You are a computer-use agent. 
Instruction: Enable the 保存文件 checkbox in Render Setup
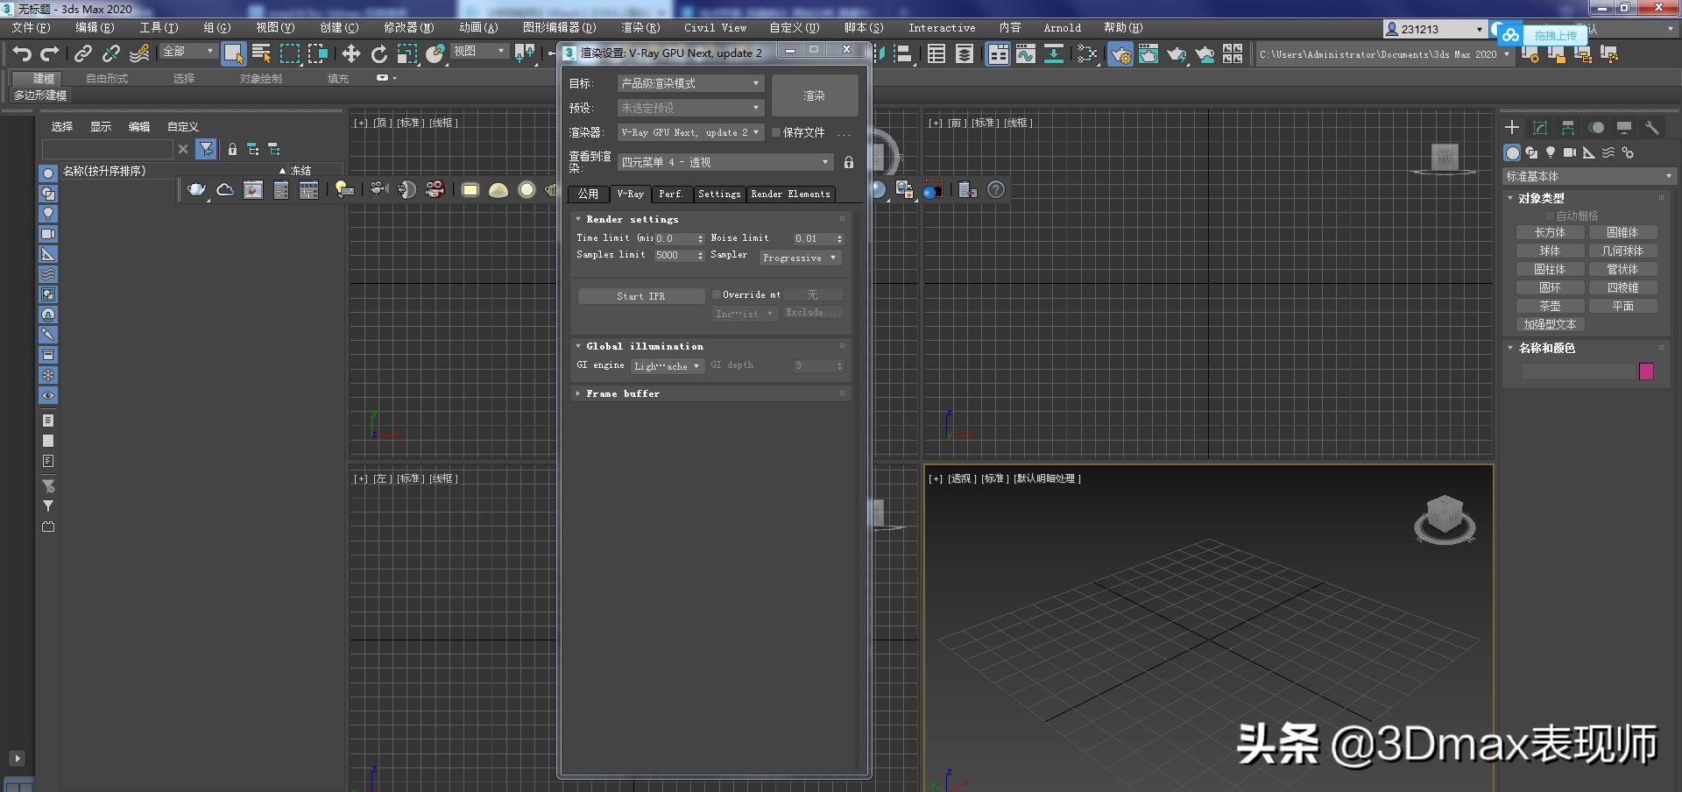[776, 132]
